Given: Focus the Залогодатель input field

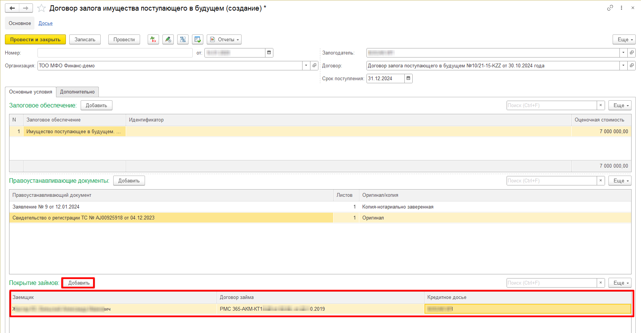Looking at the screenshot, I should (493, 53).
